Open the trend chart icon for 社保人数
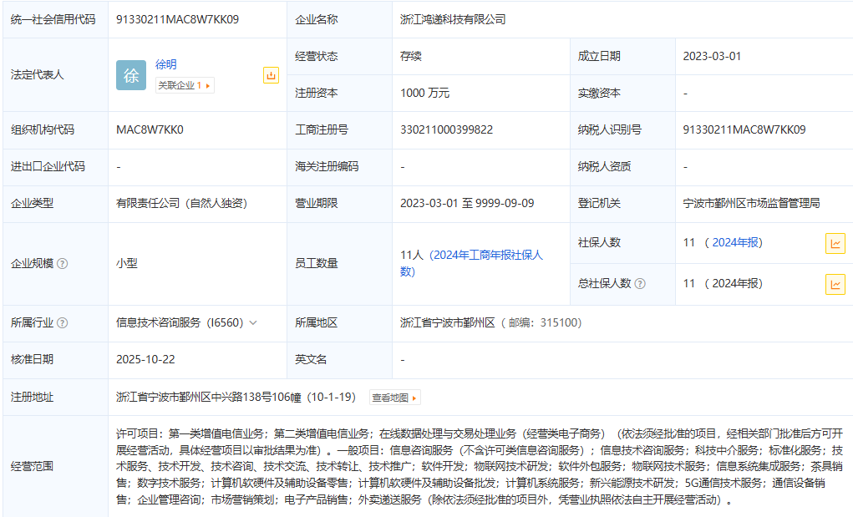The height and width of the screenshot is (517, 853). click(x=835, y=243)
